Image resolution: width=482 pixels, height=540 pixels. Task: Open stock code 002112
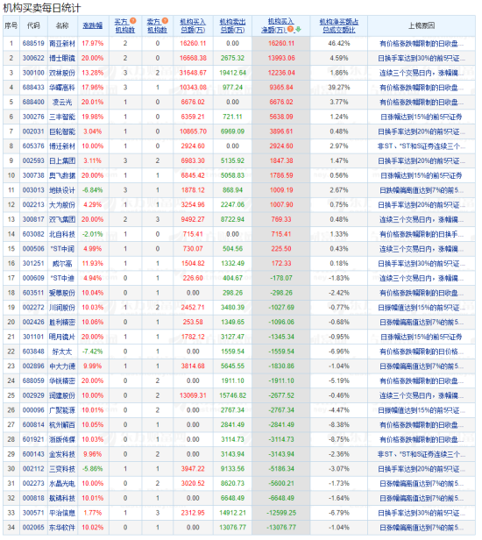point(33,469)
